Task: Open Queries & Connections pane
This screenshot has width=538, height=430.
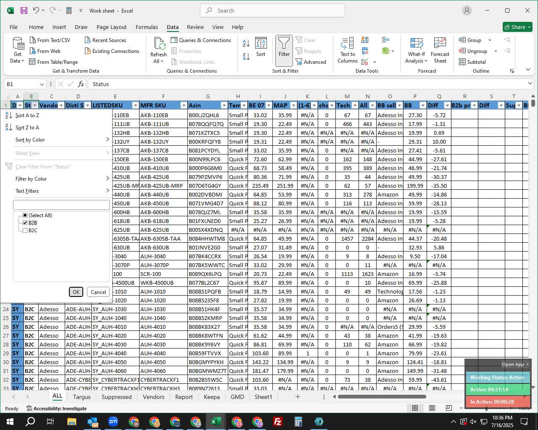Action: tap(201, 40)
